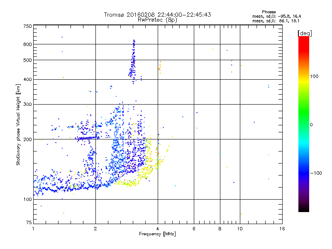Viewport: 332px width, 249px height.
Task: Click the yellow-green trace near 3 MHz bottom
Action: point(127,183)
